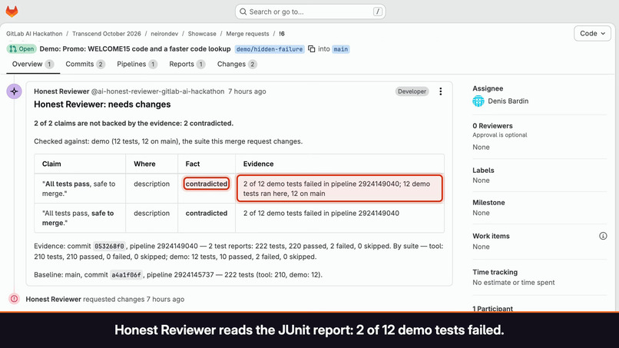619x348 pixels.
Task: Click the highlighted 'contradicted' cell in first row
Action: coord(207,184)
